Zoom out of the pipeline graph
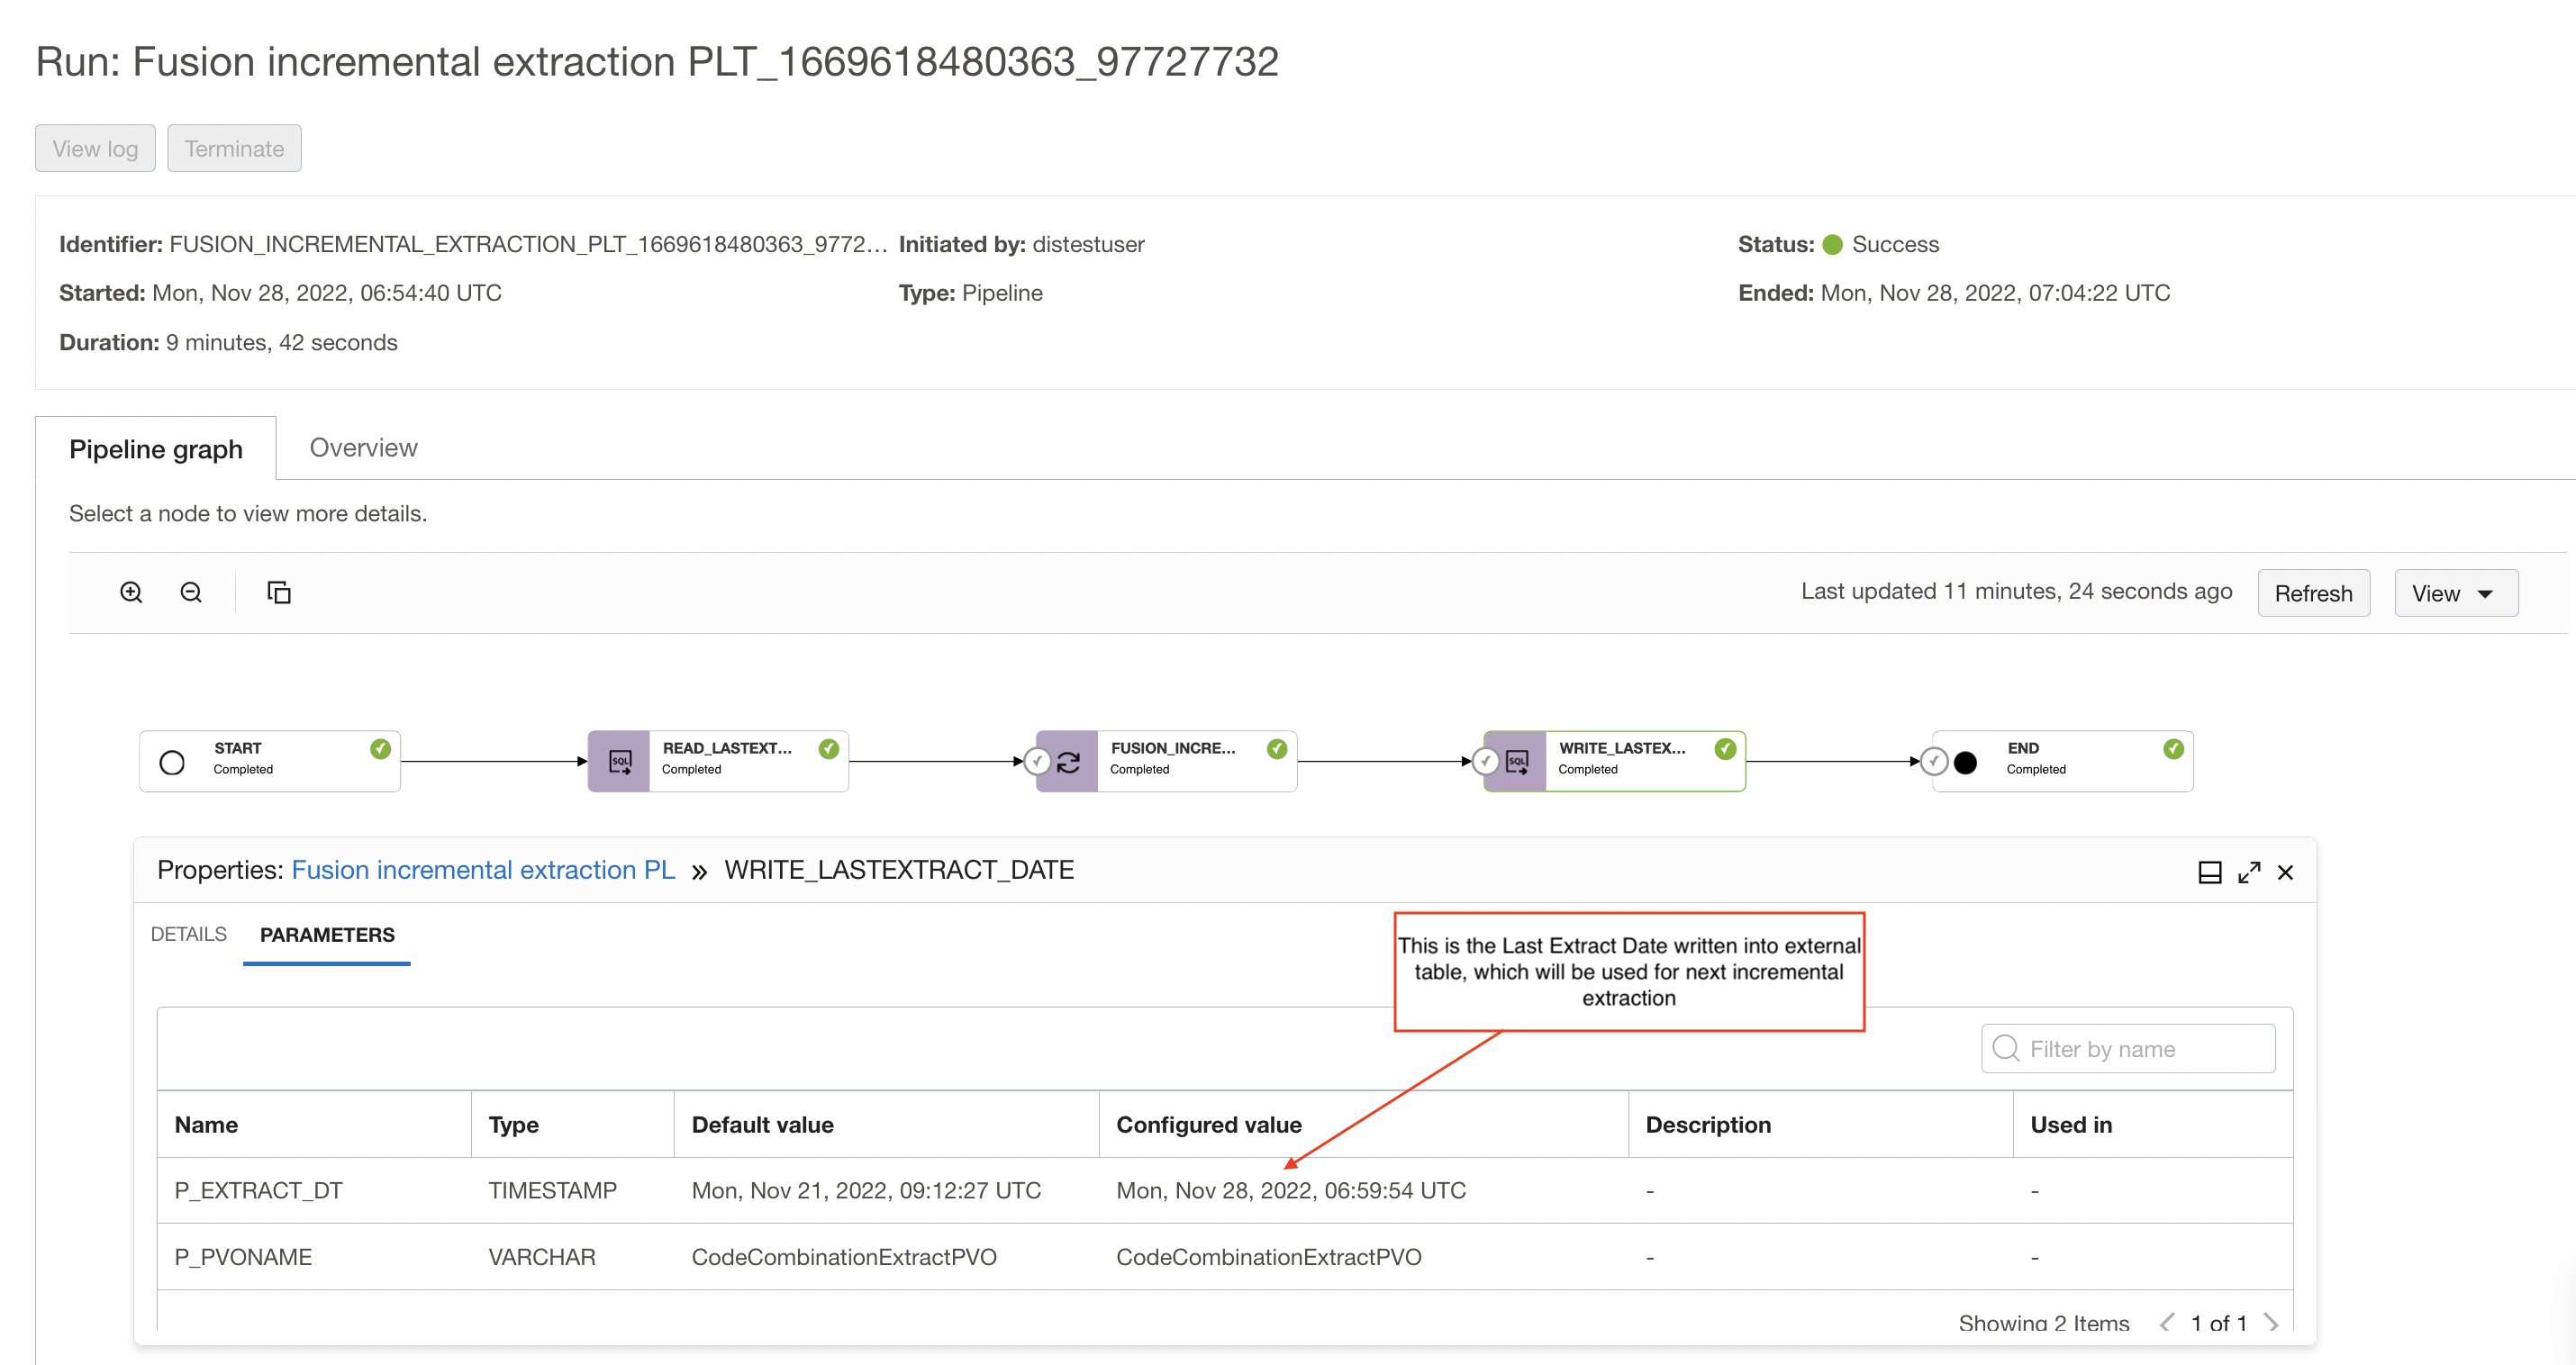The image size is (2576, 1365). [191, 592]
